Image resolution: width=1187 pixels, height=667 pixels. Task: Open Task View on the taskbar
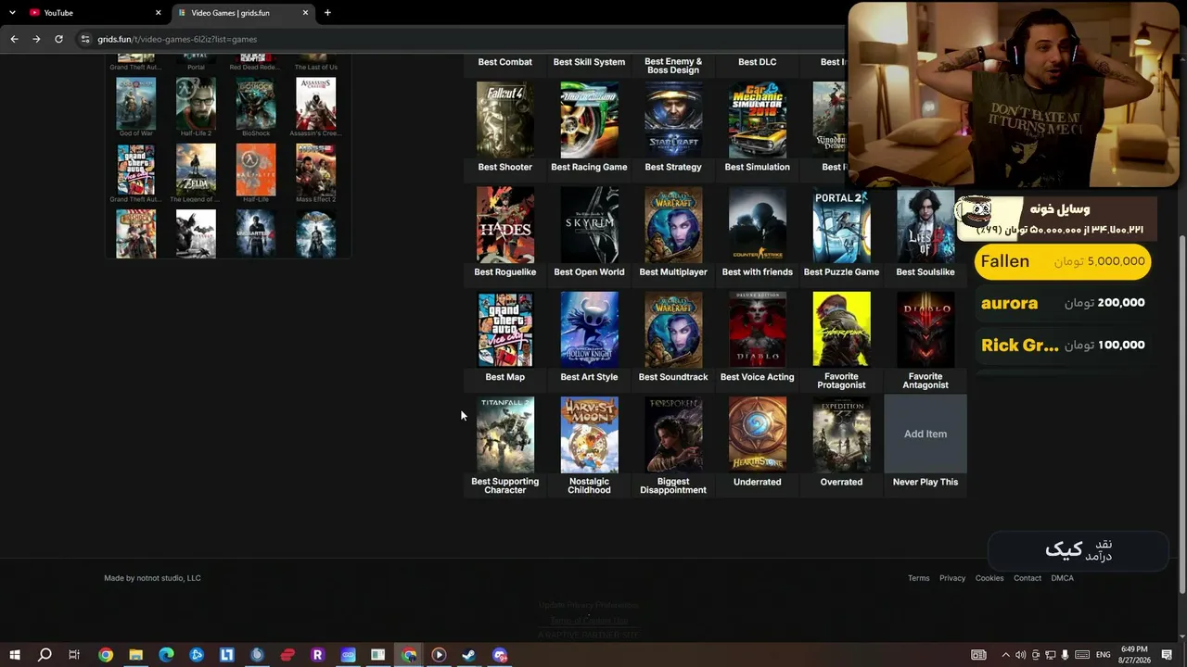[x=74, y=655]
